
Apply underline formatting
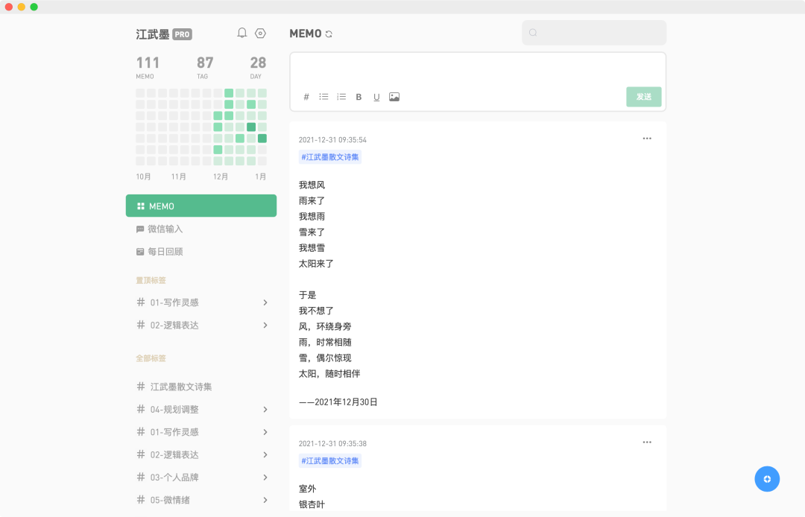(376, 97)
